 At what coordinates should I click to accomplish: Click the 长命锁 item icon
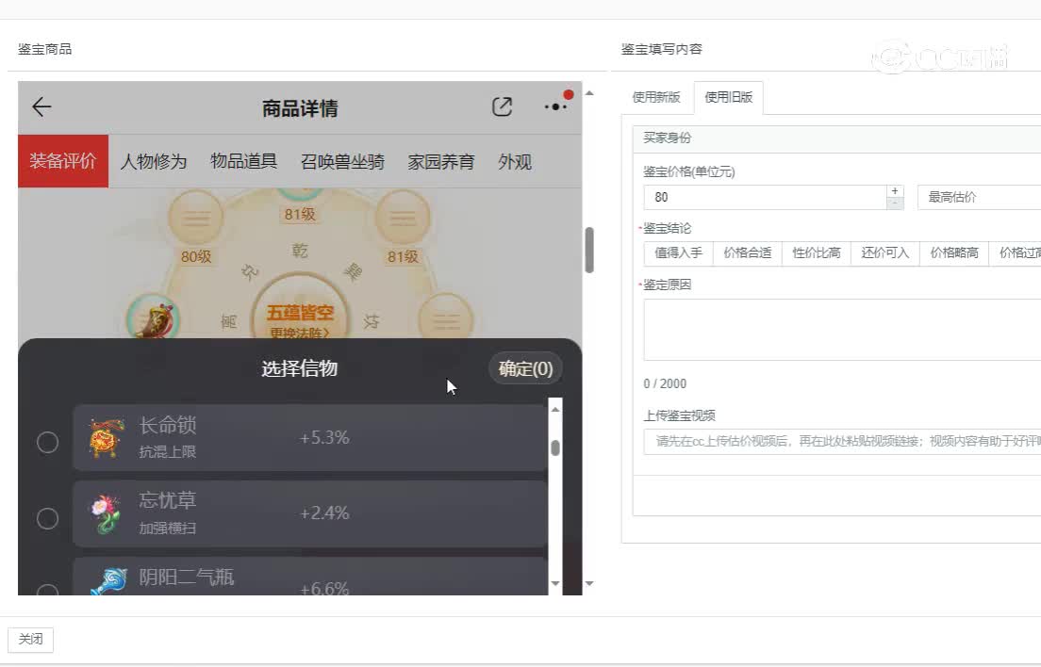[x=107, y=437]
